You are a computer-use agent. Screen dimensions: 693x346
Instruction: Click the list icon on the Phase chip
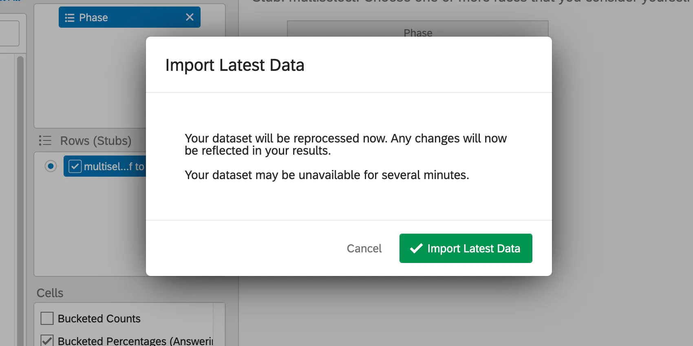point(70,18)
